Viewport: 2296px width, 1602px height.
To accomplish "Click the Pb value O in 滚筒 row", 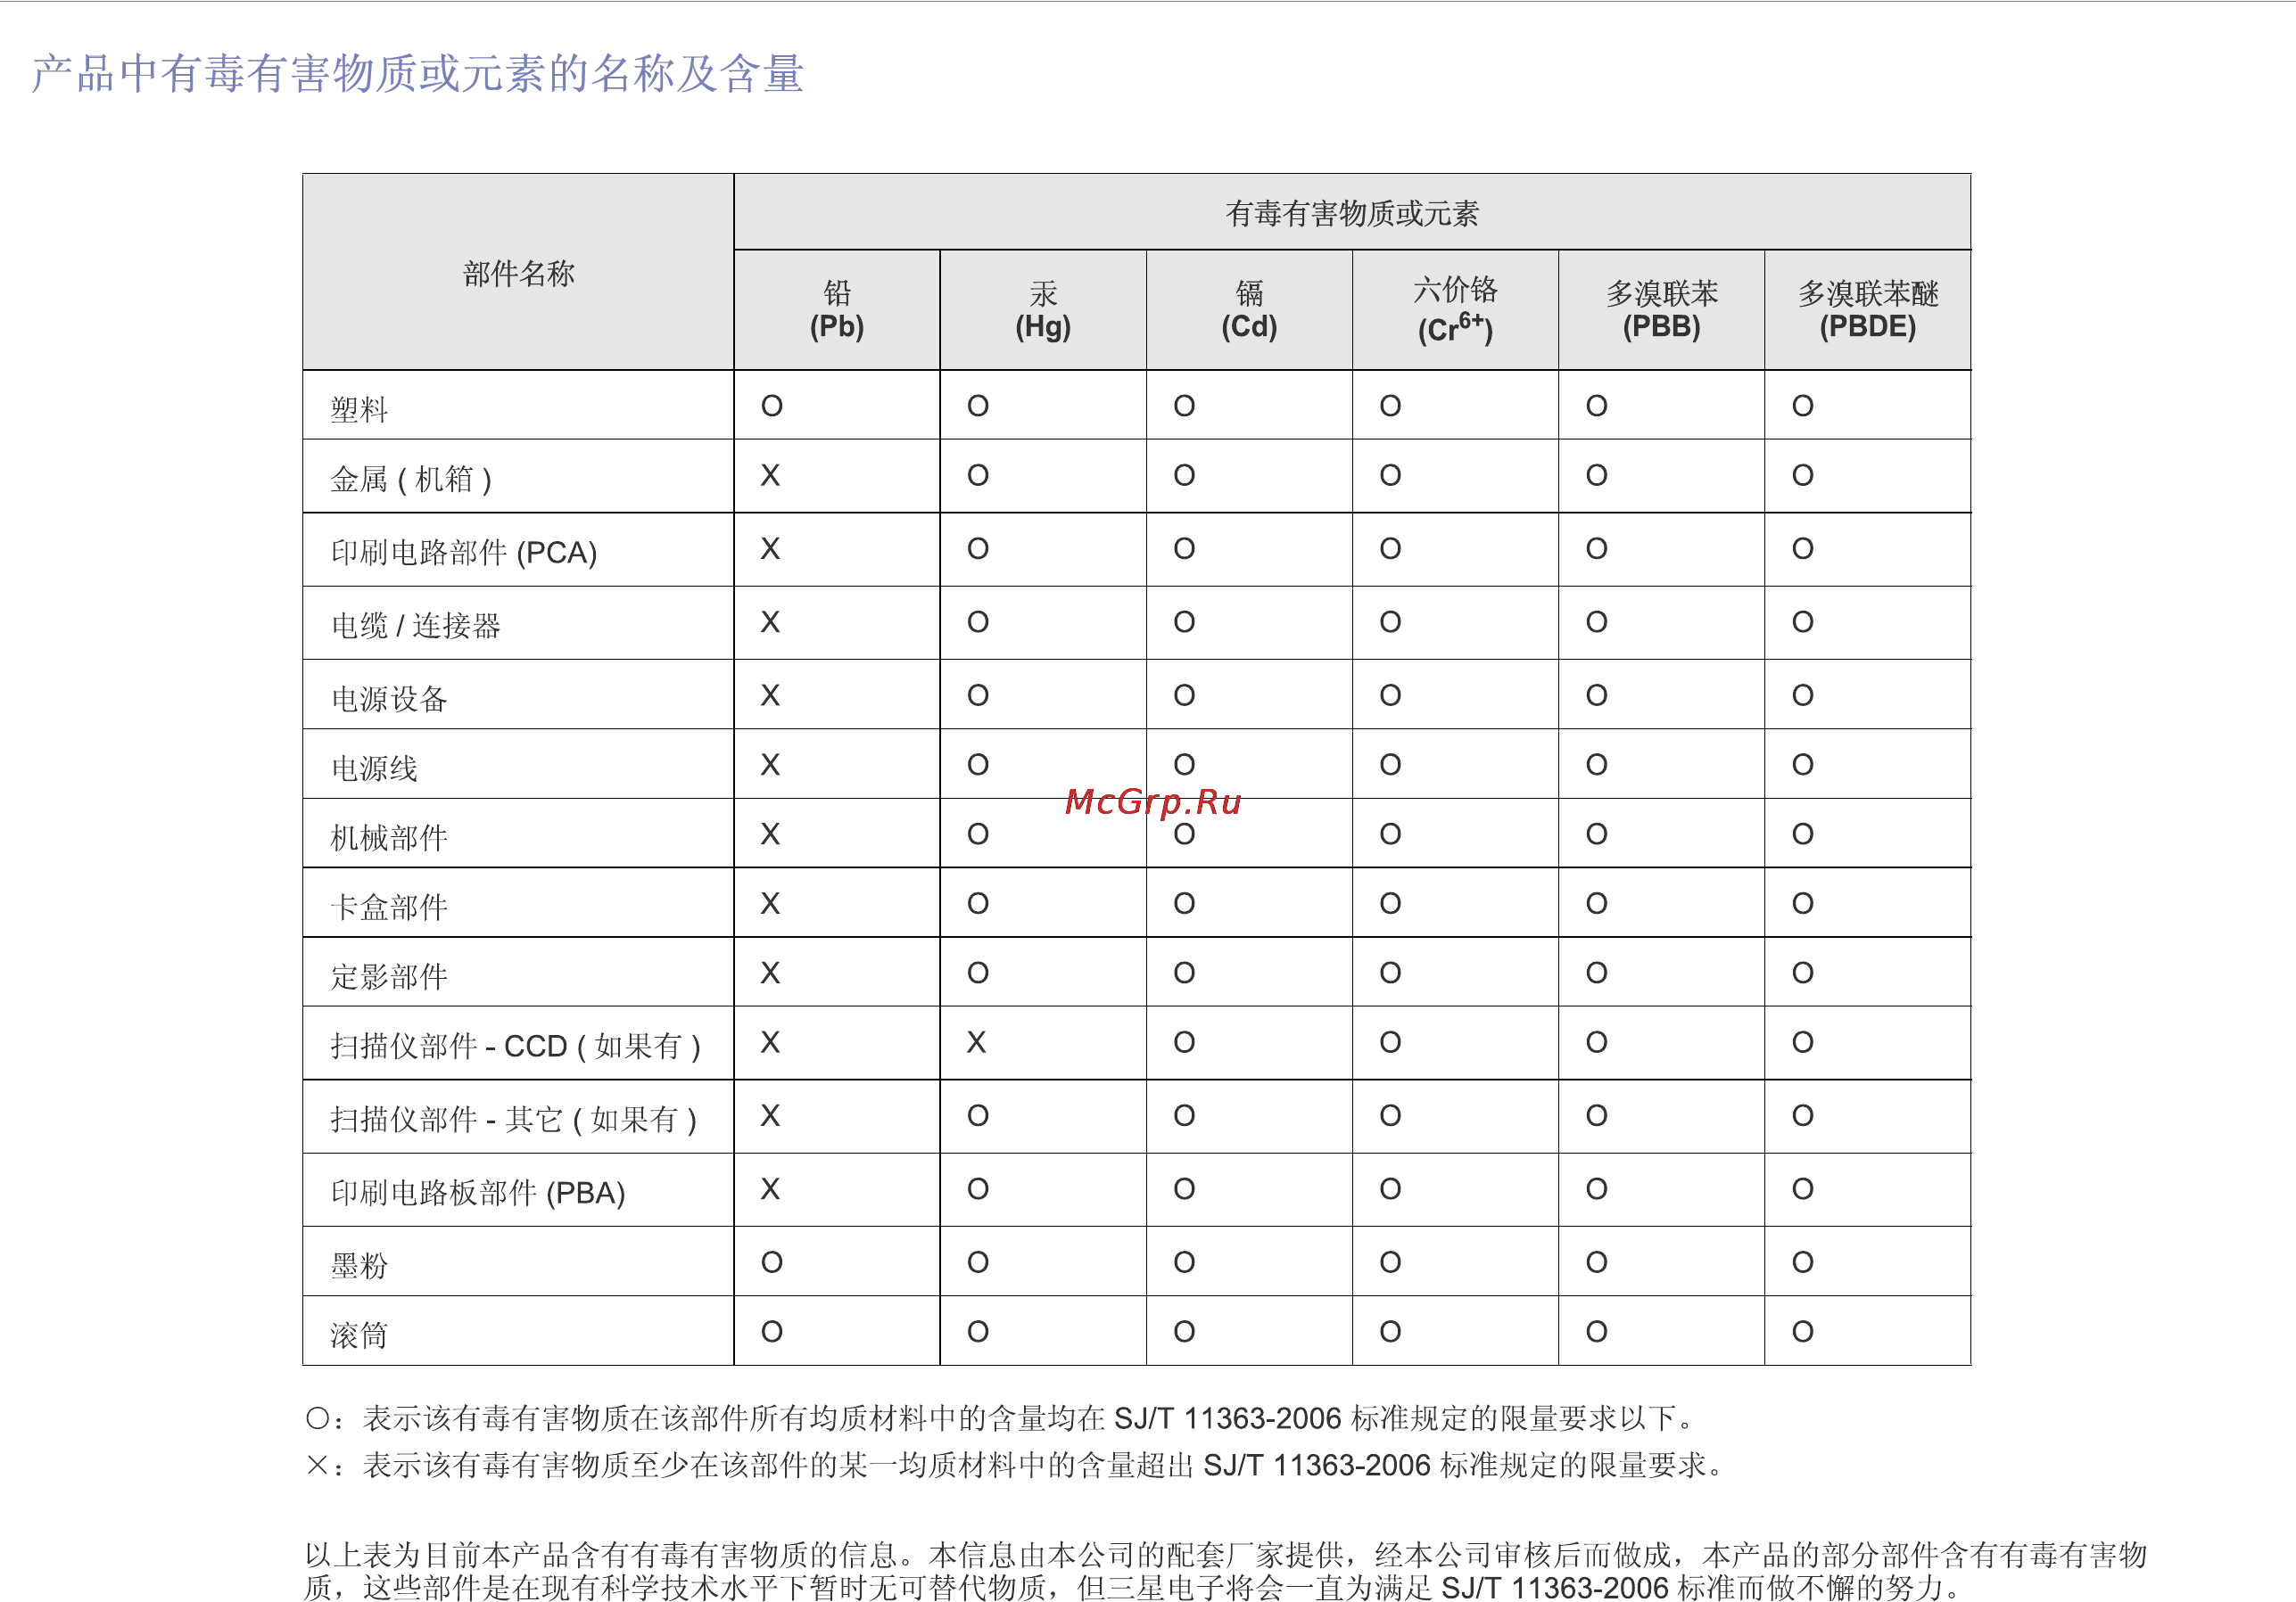I will [771, 1331].
